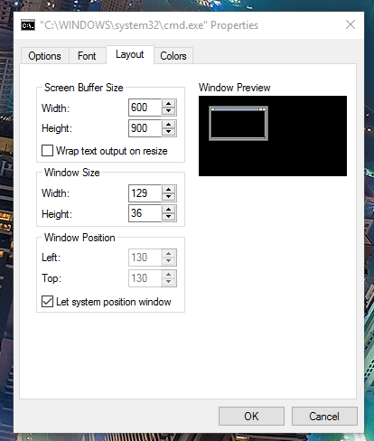
Task: Increase Window Size Height with up arrow
Action: click(x=168, y=210)
